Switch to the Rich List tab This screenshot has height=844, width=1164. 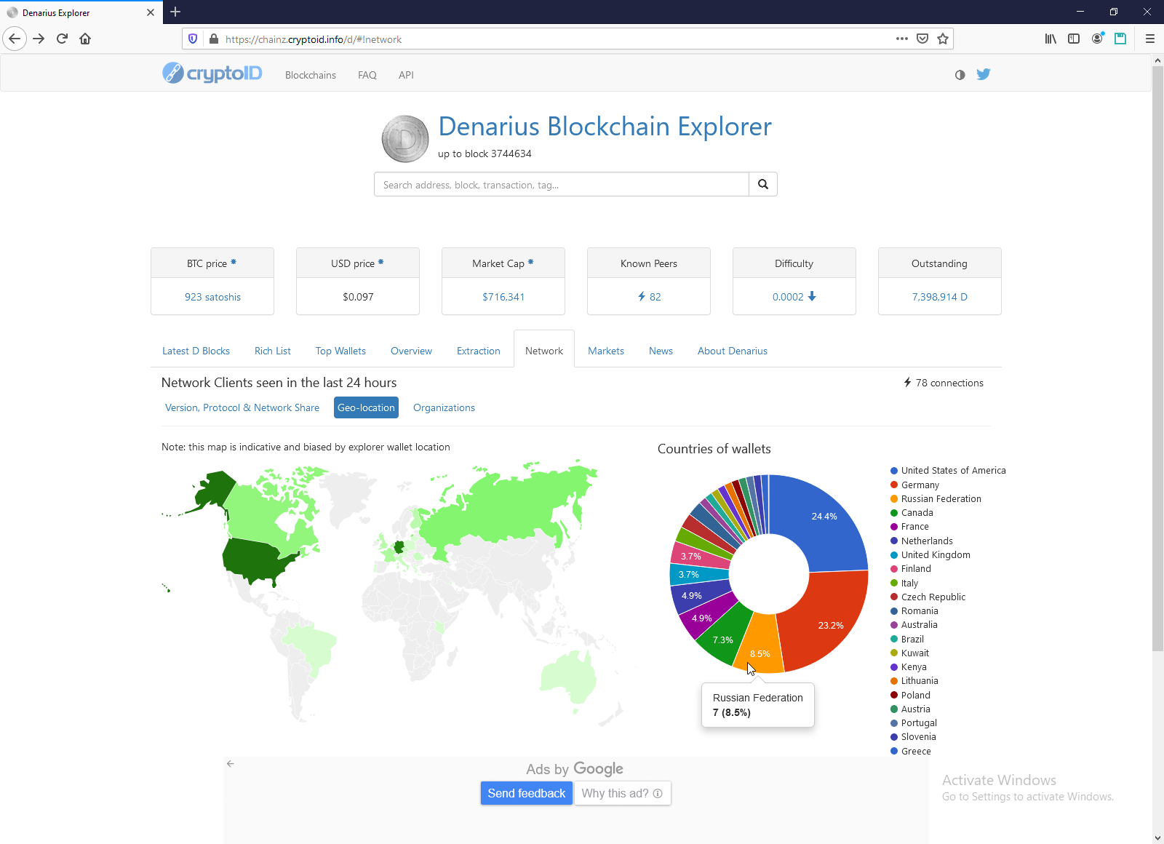[273, 351]
